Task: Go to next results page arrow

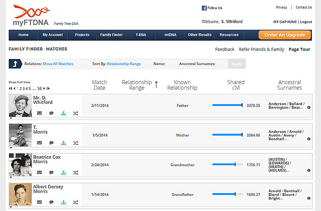Action: [x=44, y=88]
